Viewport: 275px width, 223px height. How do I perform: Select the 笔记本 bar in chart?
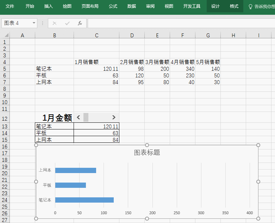point(85,200)
